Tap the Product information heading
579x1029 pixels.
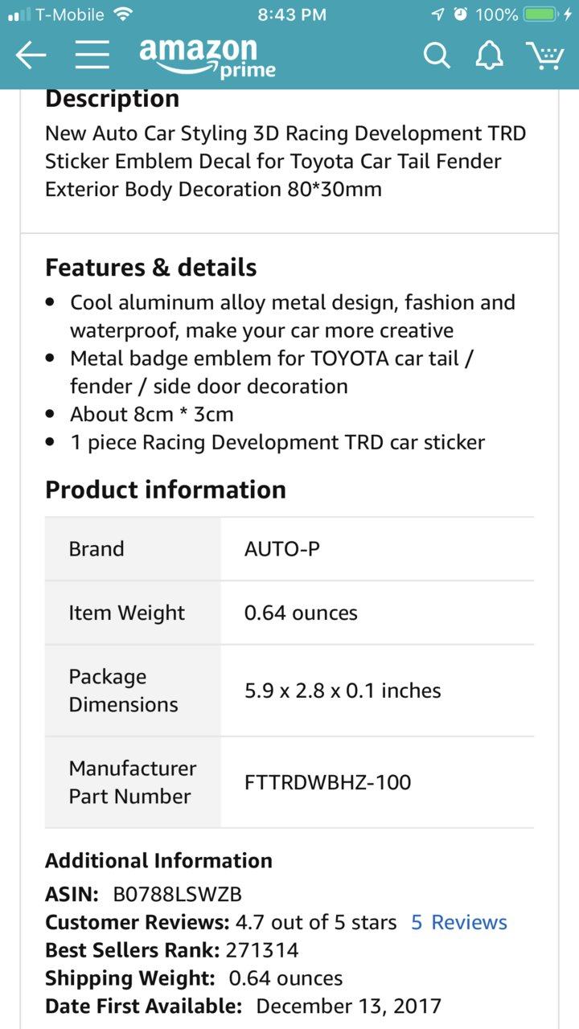click(x=166, y=490)
